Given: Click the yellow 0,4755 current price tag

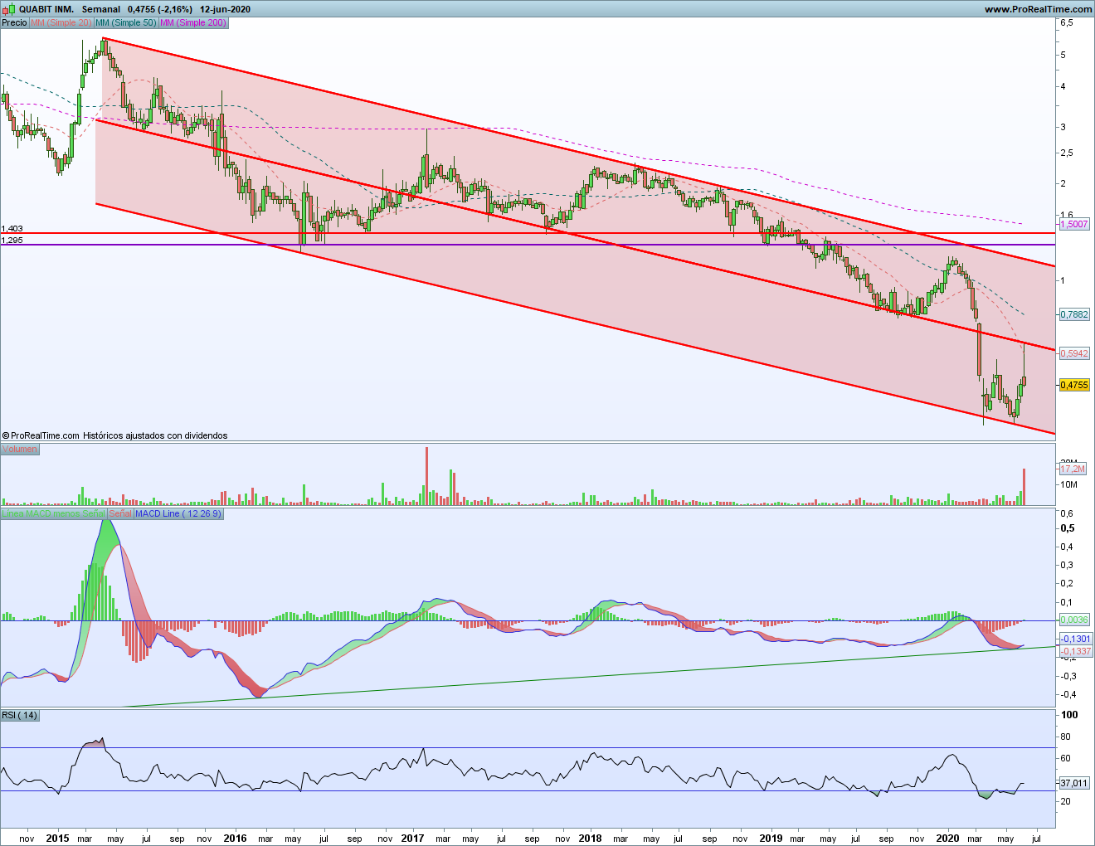Looking at the screenshot, I should pos(1074,385).
